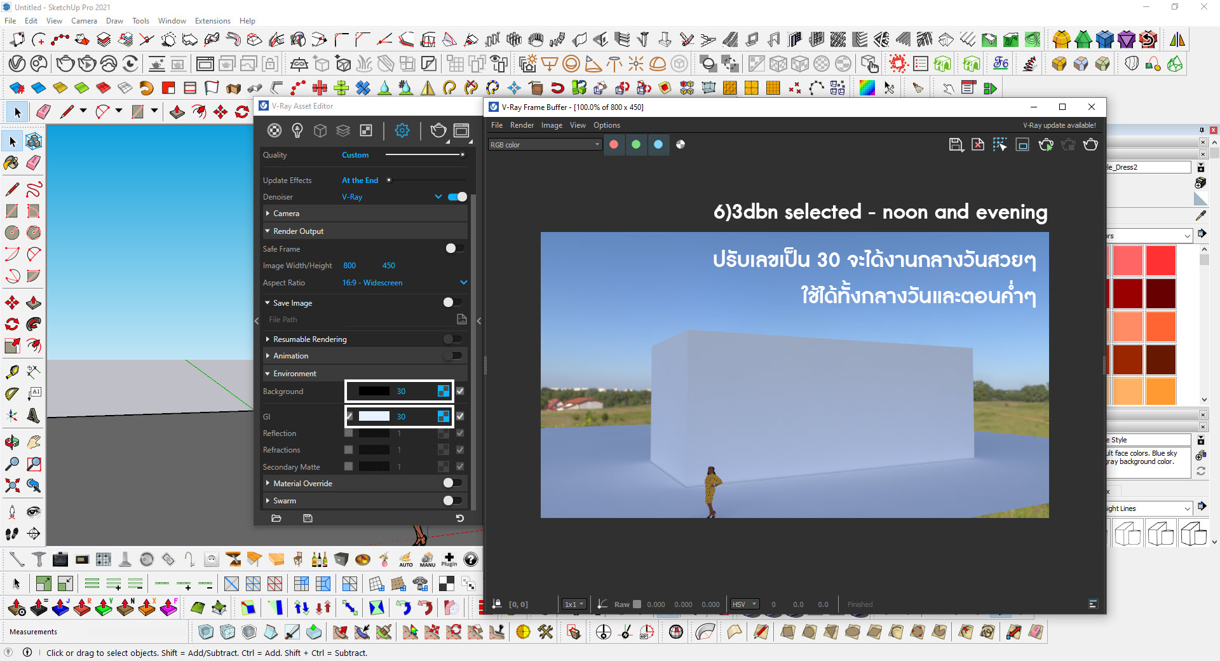Adjust the Quality slider handle
Image resolution: width=1220 pixels, height=661 pixels.
(463, 154)
